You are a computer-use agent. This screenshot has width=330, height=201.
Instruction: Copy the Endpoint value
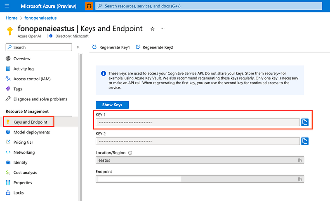click(300, 179)
